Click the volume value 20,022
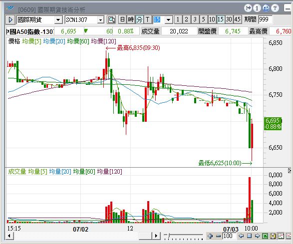This screenshot has height=244, width=293. 179,31
